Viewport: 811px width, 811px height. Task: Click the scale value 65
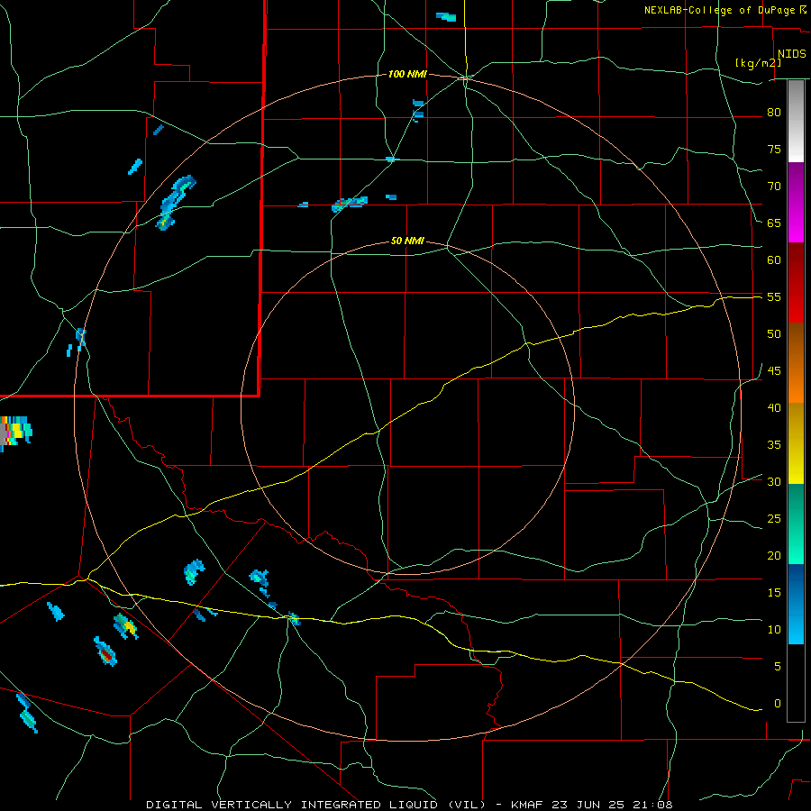coord(774,223)
